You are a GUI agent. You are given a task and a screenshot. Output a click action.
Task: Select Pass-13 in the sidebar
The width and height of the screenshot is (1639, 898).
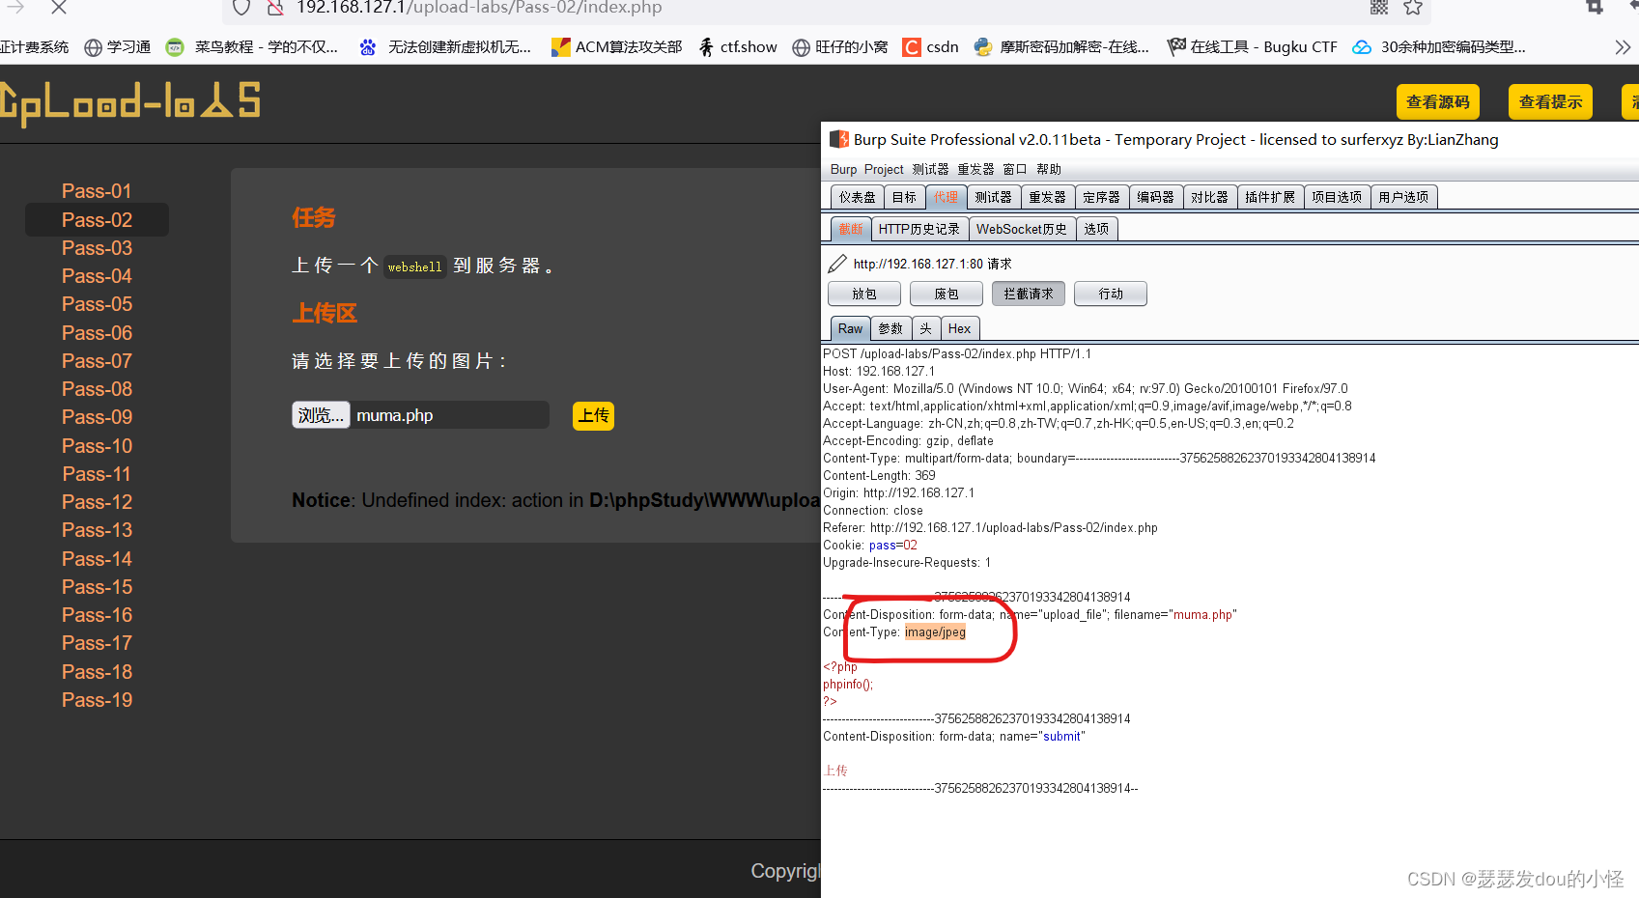pyautogui.click(x=97, y=530)
